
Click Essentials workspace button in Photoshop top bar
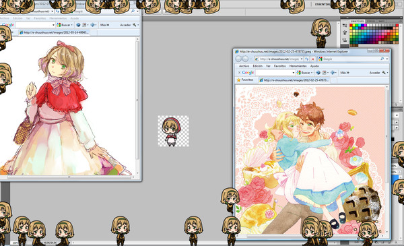pos(323,5)
